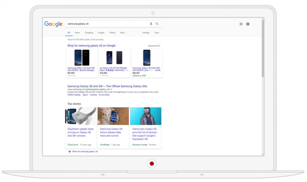This screenshot has height=182, width=307.
Task: Open the Settings menu
Action: 146,33
